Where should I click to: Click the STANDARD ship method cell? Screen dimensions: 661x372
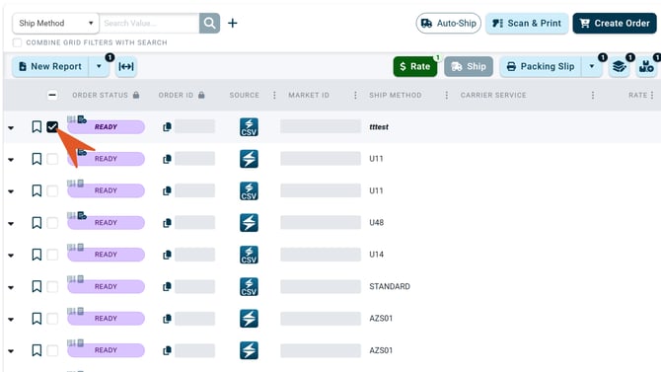coord(390,286)
